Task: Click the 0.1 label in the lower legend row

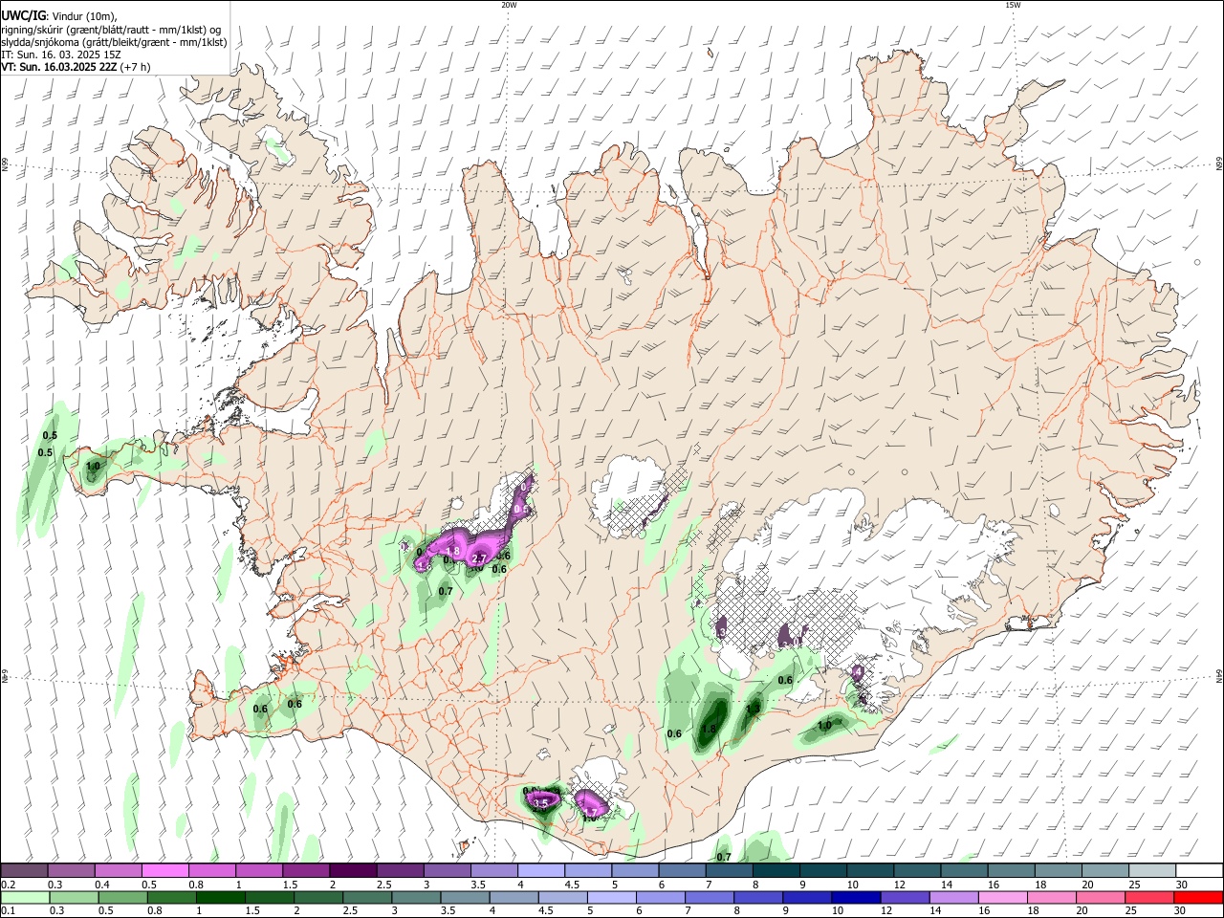Action: pos(7,910)
